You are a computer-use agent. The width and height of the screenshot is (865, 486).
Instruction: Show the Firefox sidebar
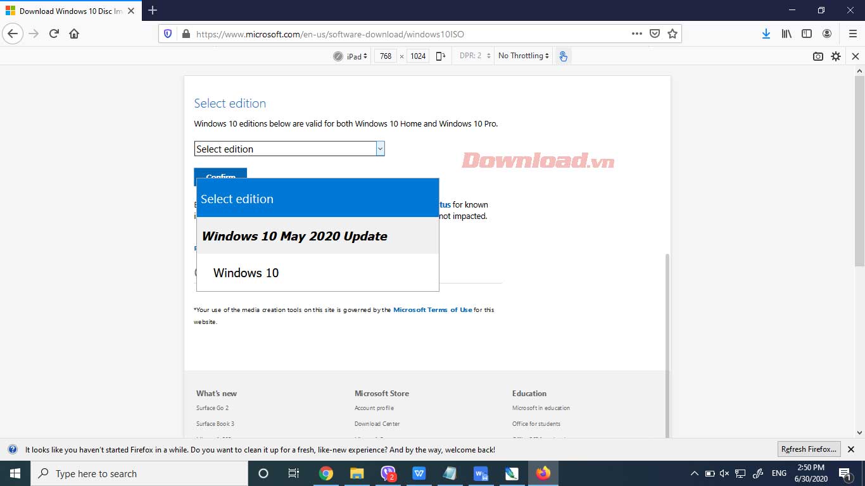click(807, 34)
